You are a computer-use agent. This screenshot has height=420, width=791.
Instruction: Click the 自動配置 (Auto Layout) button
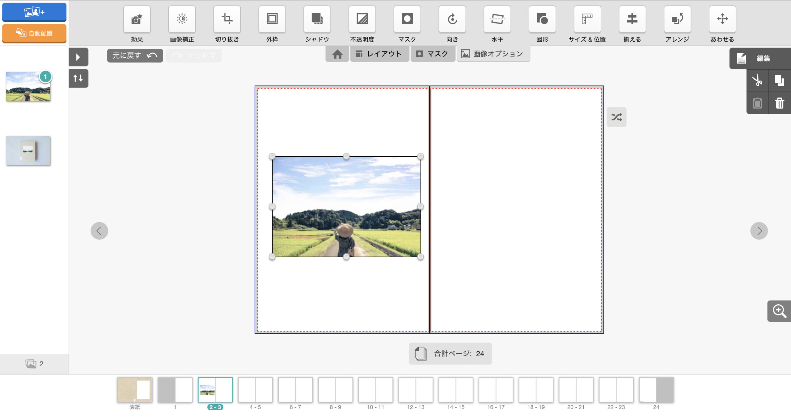tap(34, 33)
